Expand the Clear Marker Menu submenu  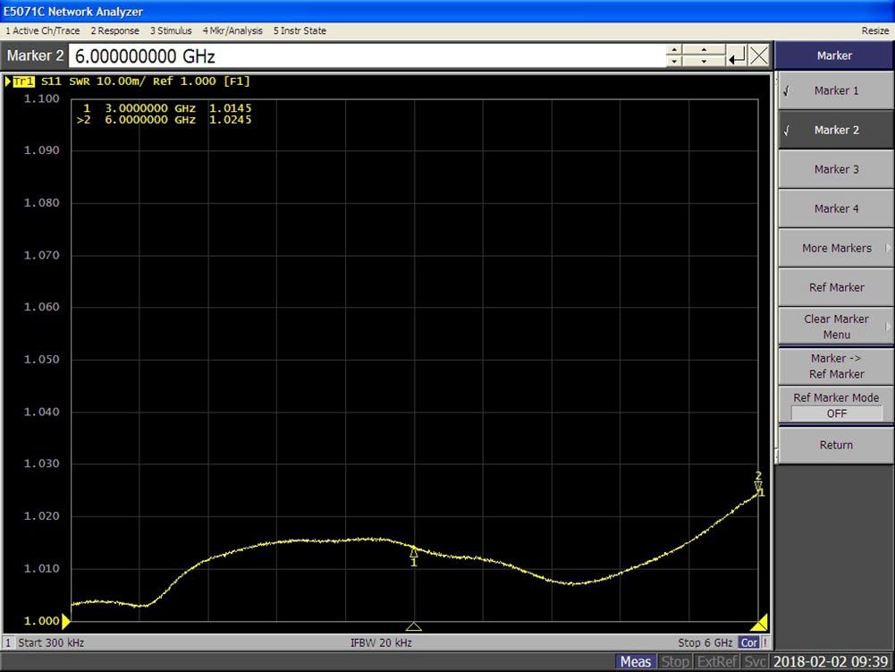(x=835, y=327)
